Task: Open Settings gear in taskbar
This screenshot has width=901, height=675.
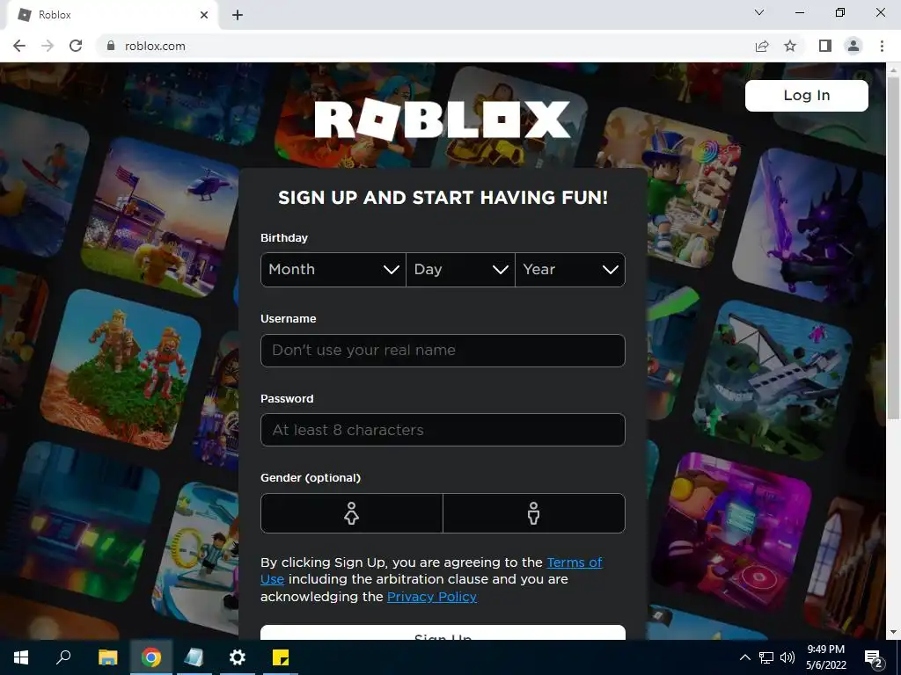Action: pos(238,657)
